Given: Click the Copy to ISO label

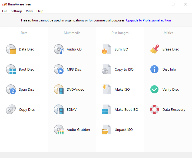Looking at the screenshot, I should tap(124, 69).
